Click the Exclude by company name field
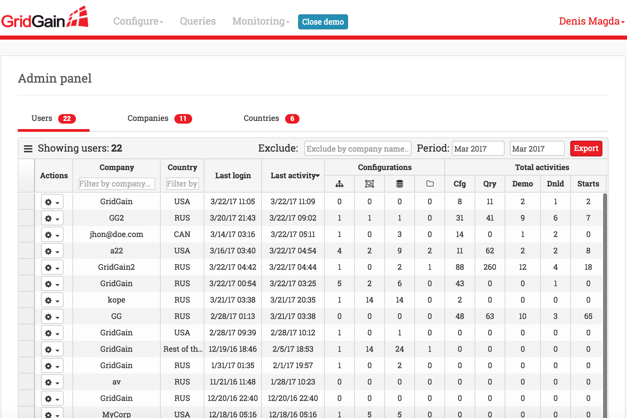Screen dimensions: 627x418 (358, 149)
